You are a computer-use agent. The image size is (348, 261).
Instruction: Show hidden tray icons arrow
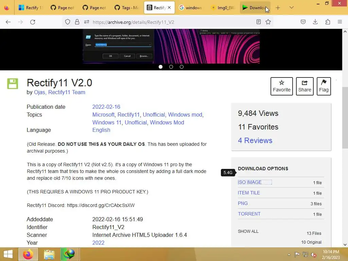tap(289, 255)
